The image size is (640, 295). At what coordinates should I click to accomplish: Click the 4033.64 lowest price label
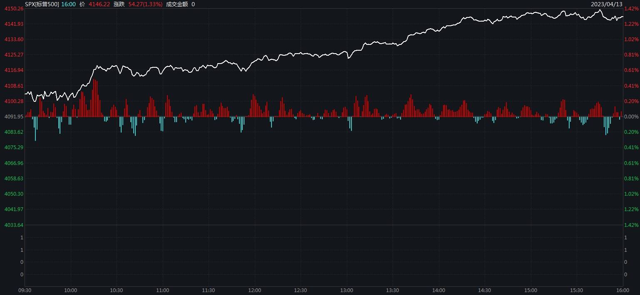click(14, 225)
